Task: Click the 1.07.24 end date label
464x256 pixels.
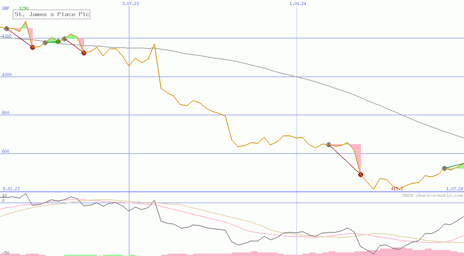Action: tap(454, 189)
